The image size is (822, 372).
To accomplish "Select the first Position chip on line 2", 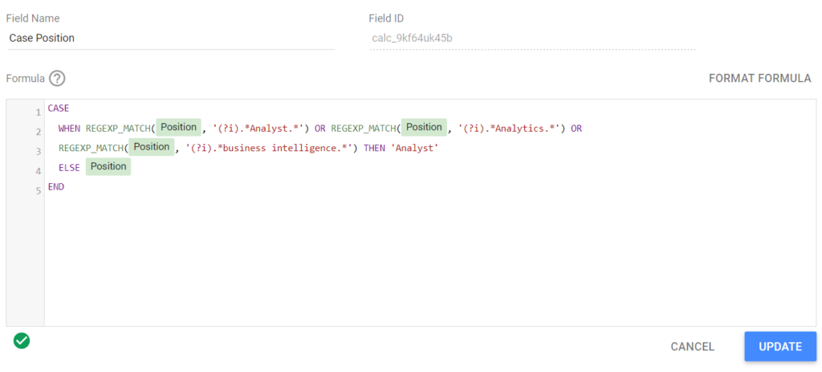I will (178, 127).
